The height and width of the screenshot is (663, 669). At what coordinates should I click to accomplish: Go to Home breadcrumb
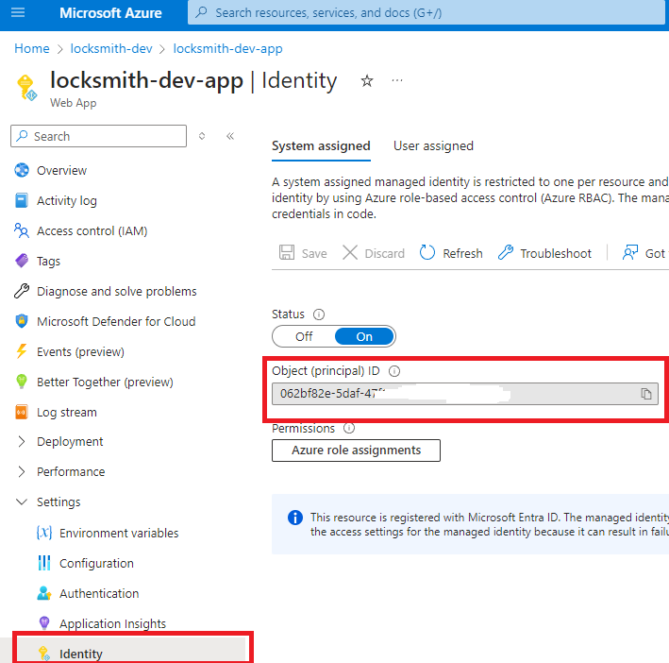pos(32,49)
